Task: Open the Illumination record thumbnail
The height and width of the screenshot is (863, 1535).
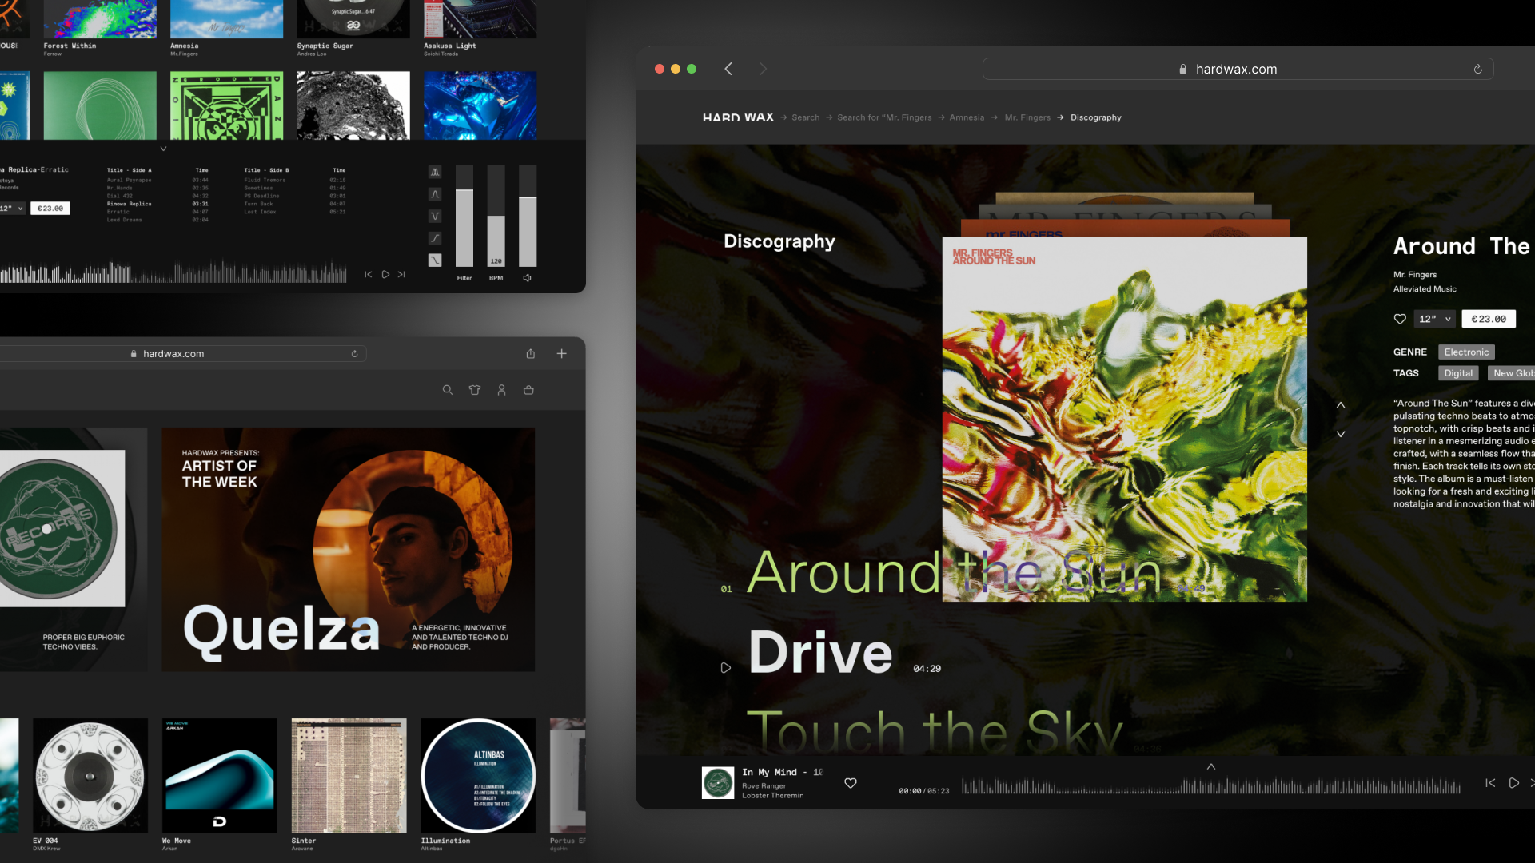Action: coord(478,775)
